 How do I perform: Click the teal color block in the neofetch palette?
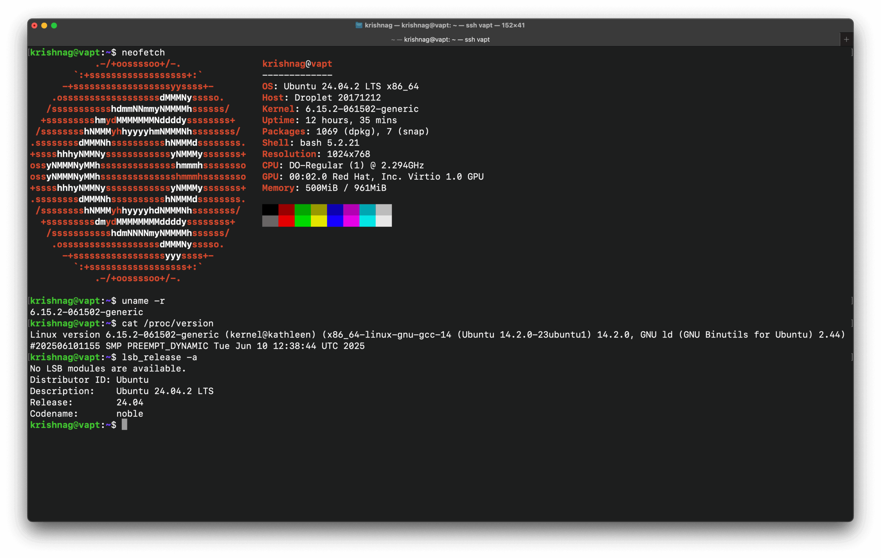click(x=368, y=210)
